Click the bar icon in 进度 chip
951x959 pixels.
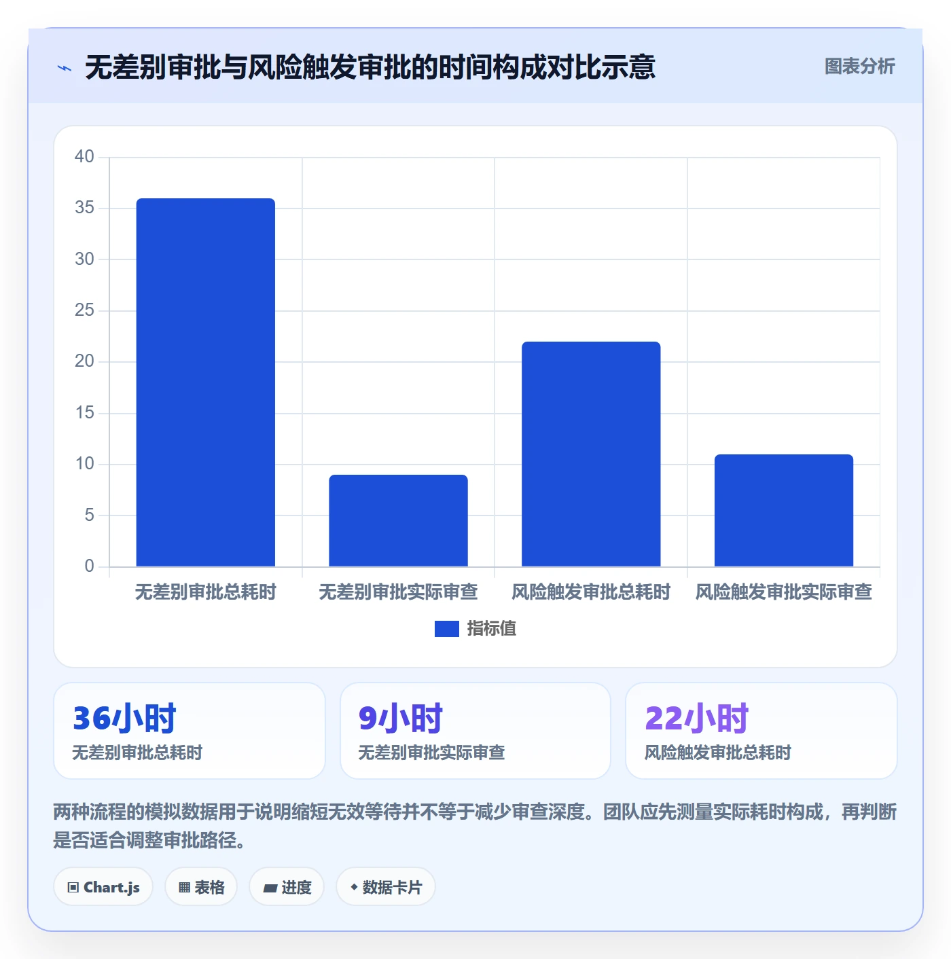click(270, 888)
